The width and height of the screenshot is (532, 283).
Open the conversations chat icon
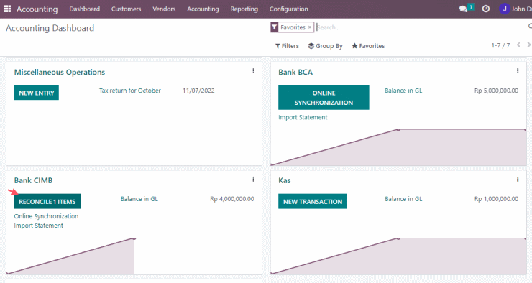click(463, 9)
